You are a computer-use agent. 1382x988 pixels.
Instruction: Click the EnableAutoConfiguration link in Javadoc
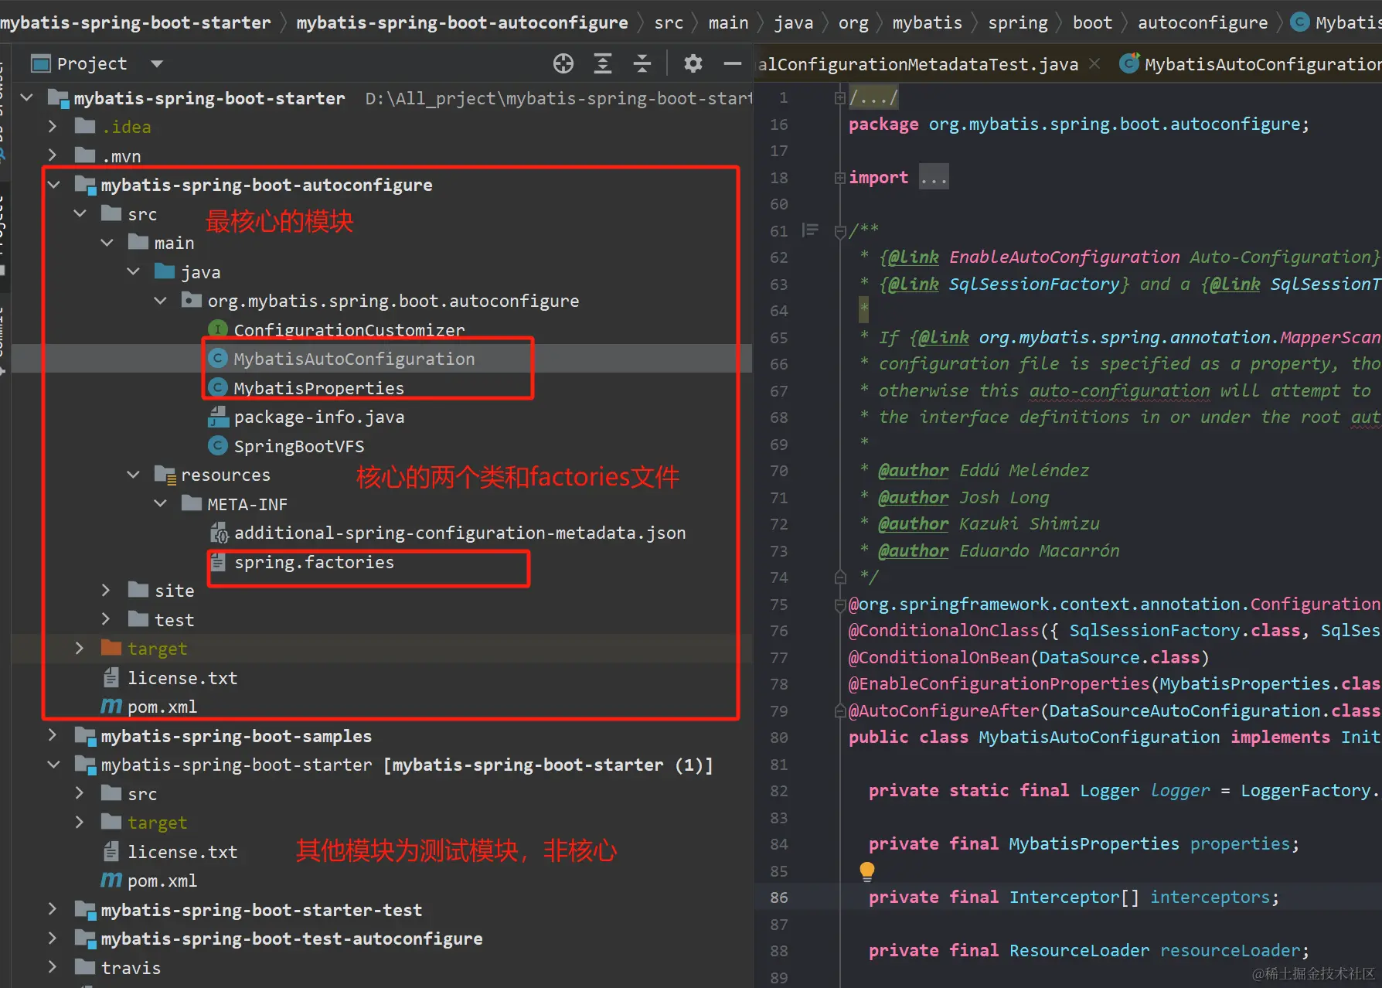1064,257
